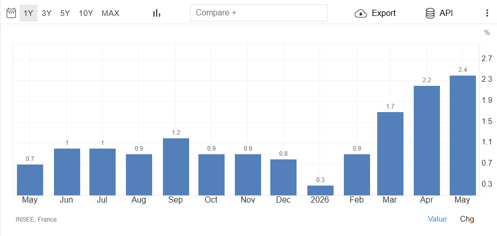Viewport: 497px width, 236px height.
Task: Click the 0.3 data label above the bar
Action: [x=320, y=180]
